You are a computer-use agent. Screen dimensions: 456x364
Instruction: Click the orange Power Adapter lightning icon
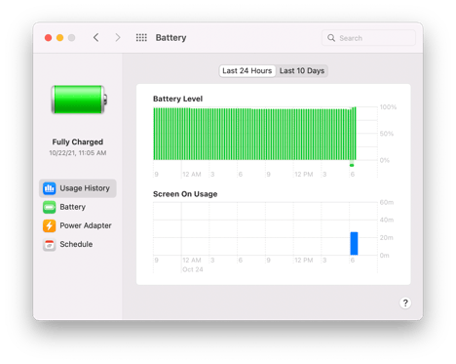(50, 225)
